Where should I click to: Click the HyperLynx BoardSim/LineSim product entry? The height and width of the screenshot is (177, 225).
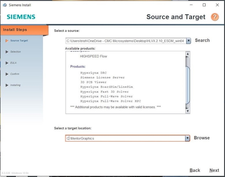[x=107, y=87]
